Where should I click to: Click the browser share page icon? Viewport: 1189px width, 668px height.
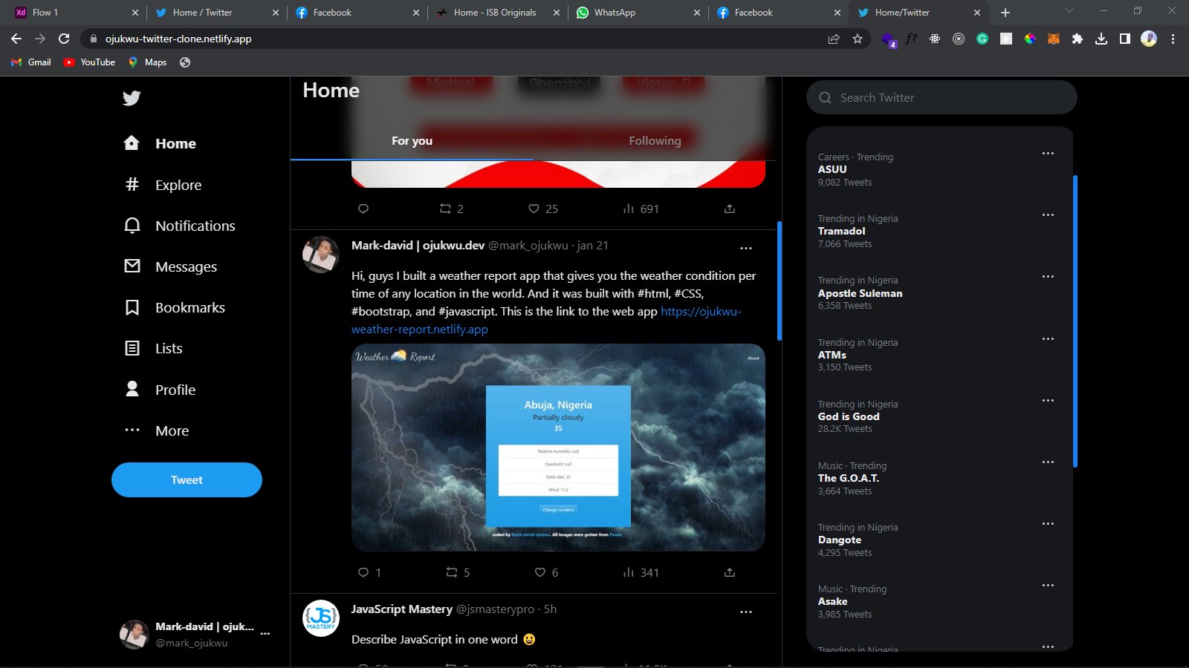834,39
